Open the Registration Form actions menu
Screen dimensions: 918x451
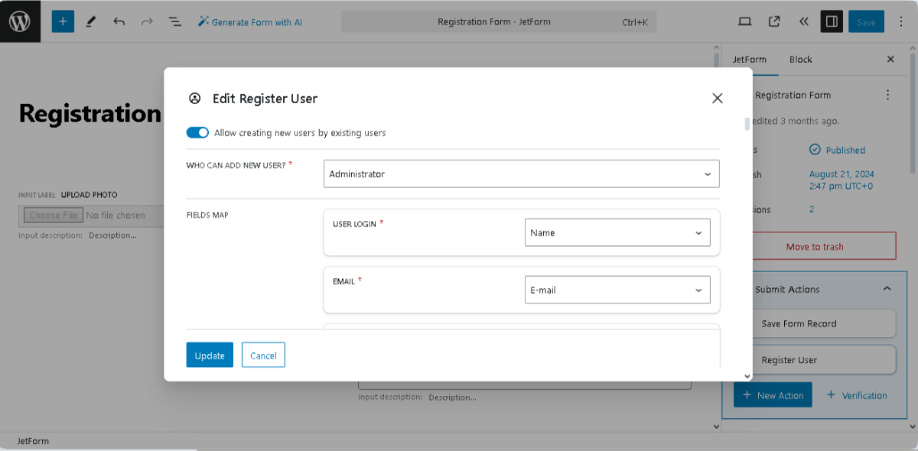click(x=887, y=95)
